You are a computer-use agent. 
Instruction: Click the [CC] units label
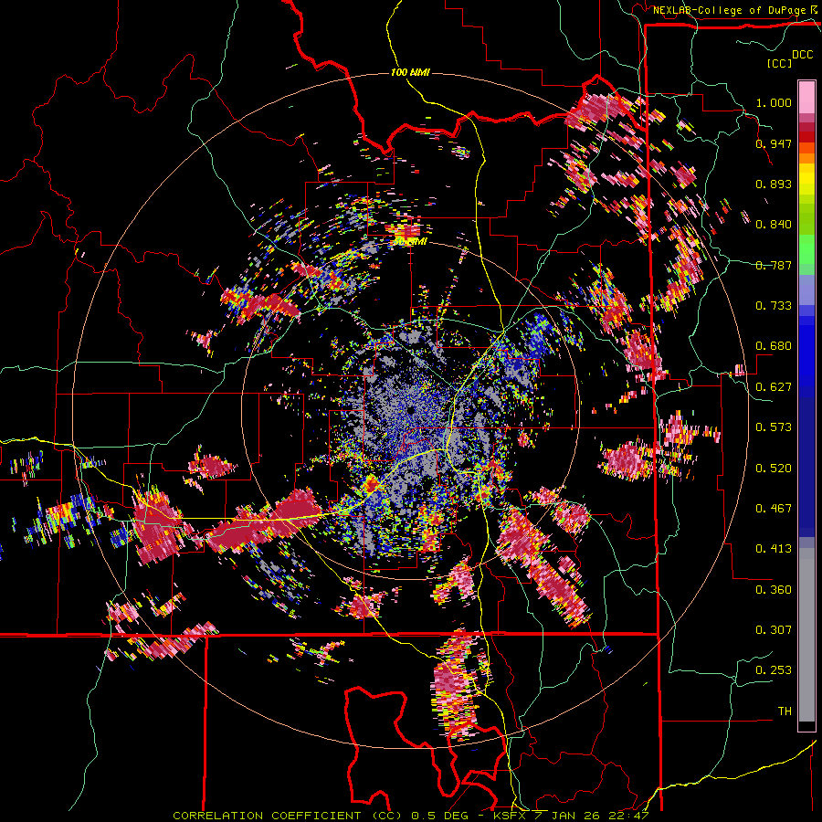[780, 63]
